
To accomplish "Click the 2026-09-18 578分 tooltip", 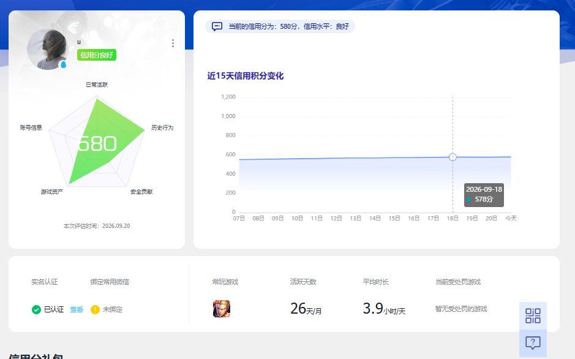I will pos(484,195).
